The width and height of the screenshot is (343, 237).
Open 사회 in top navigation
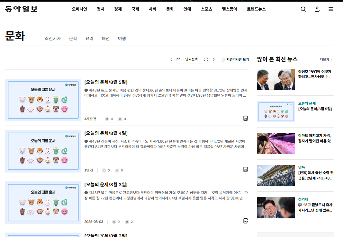[152, 9]
